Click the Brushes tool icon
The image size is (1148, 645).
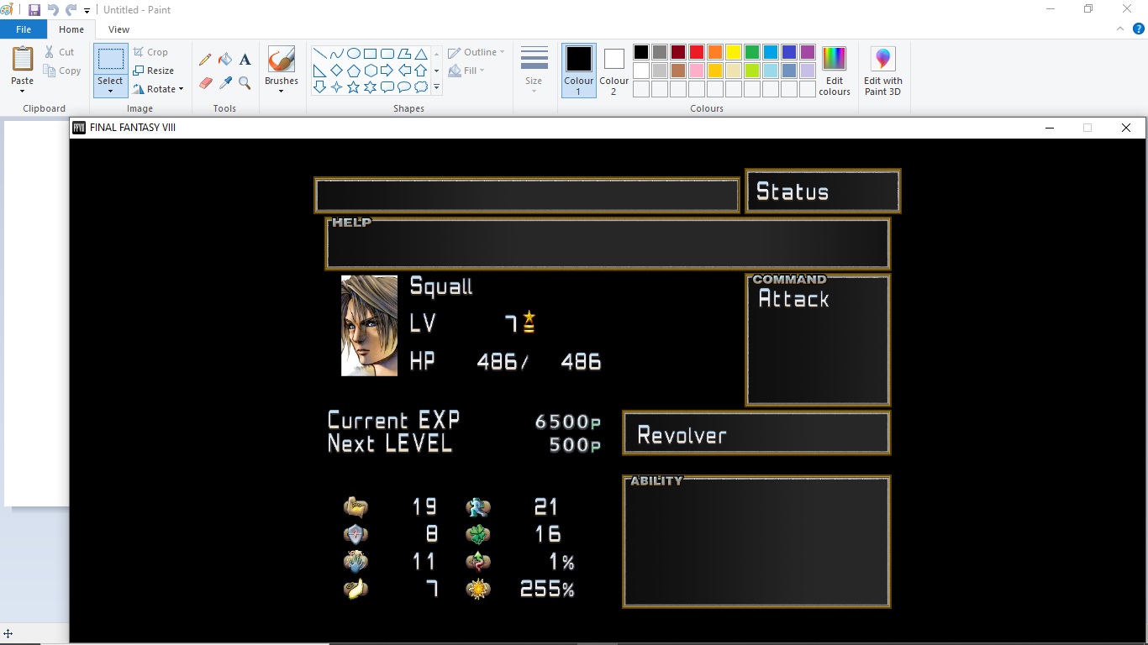pos(281,60)
